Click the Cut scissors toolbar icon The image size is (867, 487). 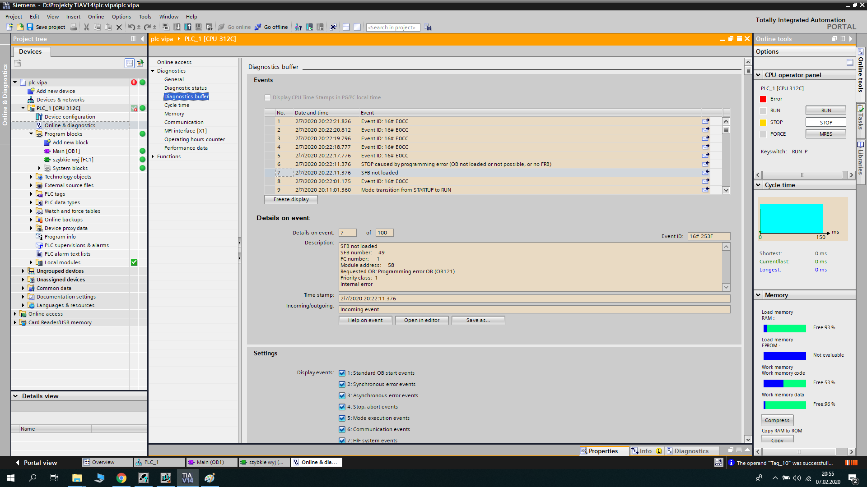(x=86, y=27)
